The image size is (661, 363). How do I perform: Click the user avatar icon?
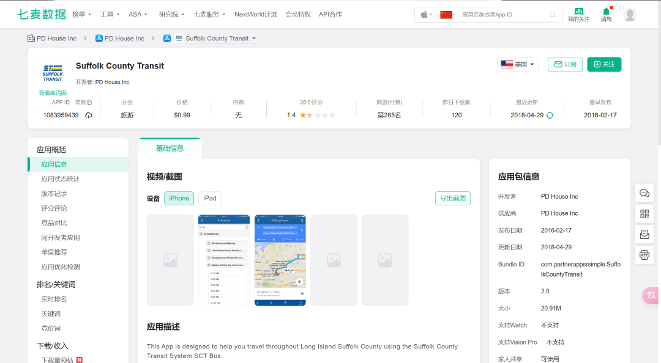tap(630, 15)
